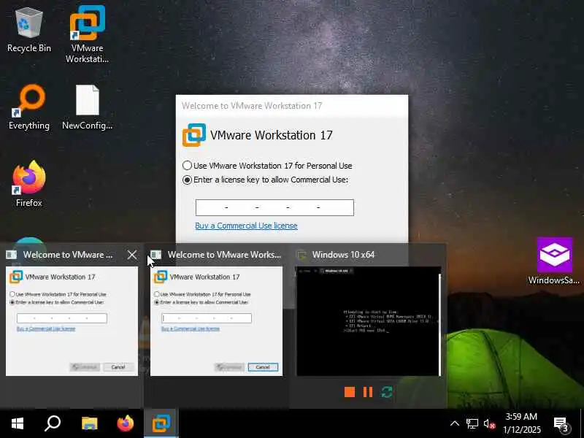Open taskbar search magnifier
Image resolution: width=584 pixels, height=438 pixels.
[53, 423]
